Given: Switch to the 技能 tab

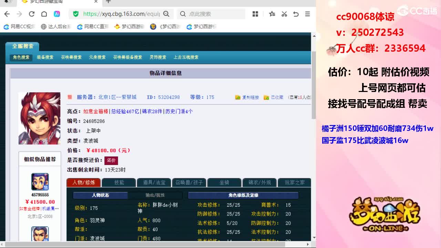Looking at the screenshot, I should 119,183.
